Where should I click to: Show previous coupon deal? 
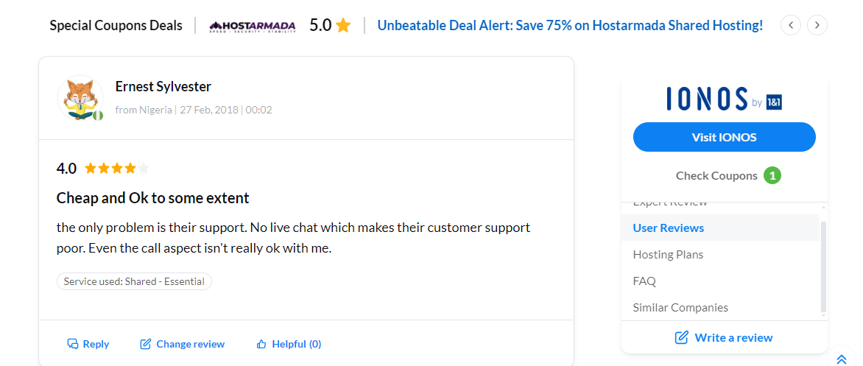pos(791,25)
